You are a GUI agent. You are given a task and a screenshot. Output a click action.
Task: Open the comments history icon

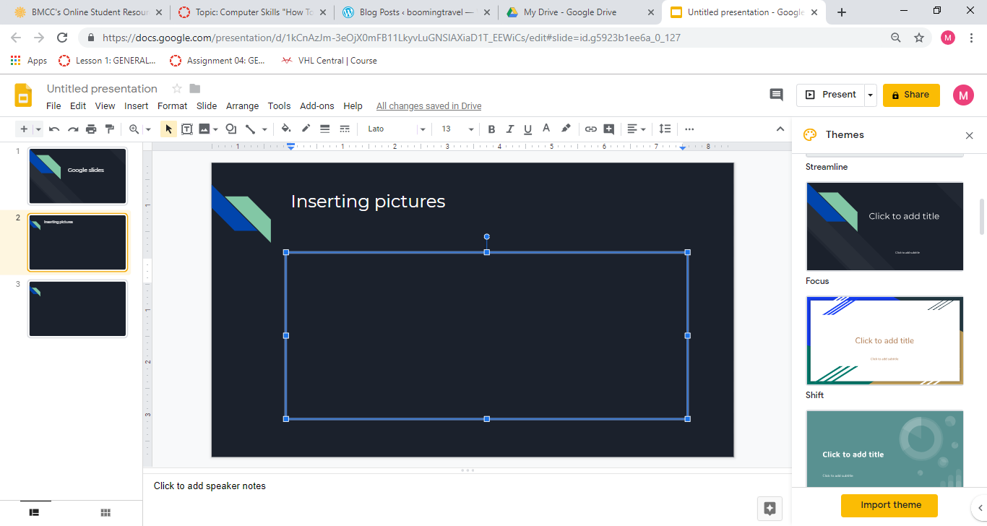[776, 95]
